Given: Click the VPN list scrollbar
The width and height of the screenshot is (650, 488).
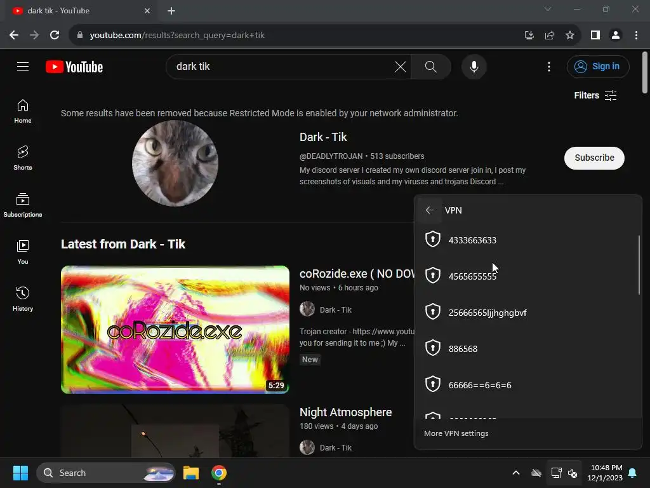Looking at the screenshot, I should pyautogui.click(x=639, y=265).
